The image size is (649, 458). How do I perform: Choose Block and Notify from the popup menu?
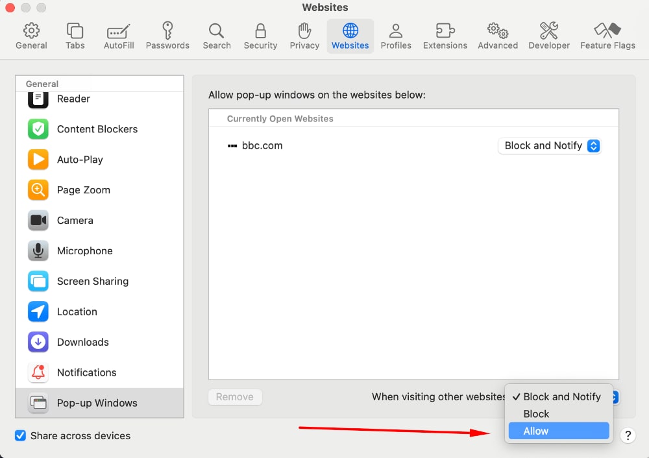562,396
